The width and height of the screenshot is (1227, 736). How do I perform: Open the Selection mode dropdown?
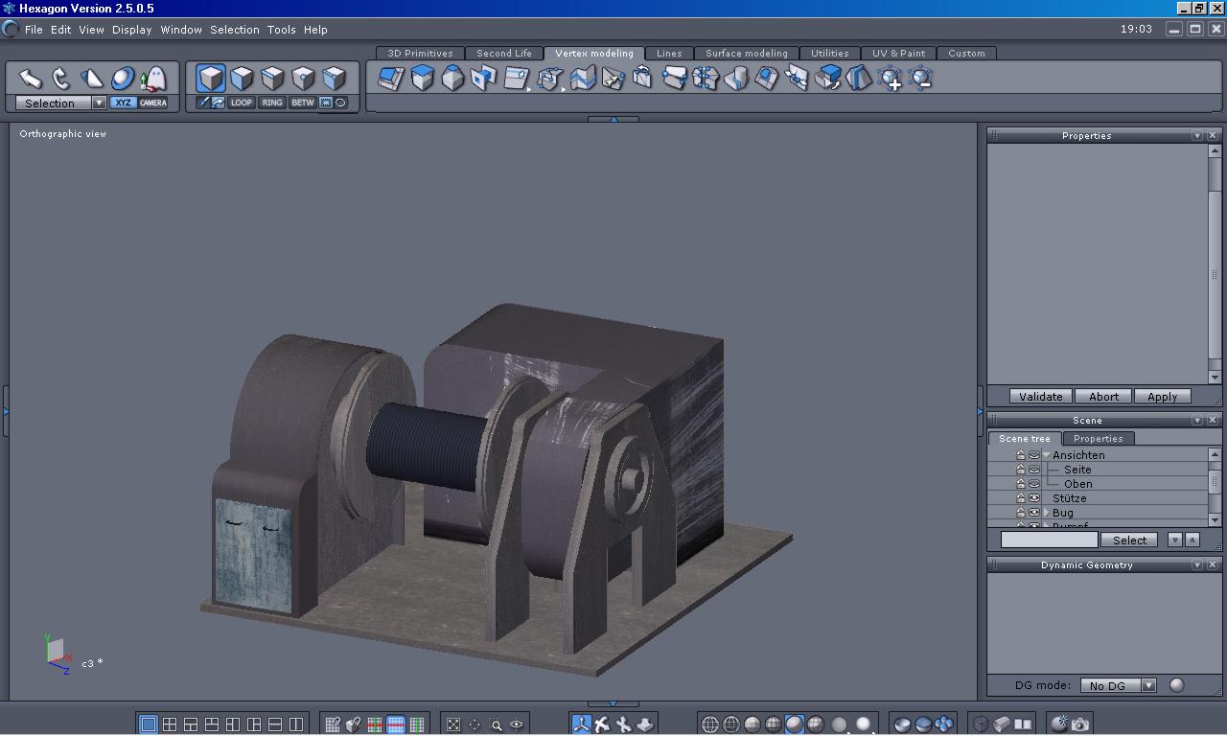(99, 103)
